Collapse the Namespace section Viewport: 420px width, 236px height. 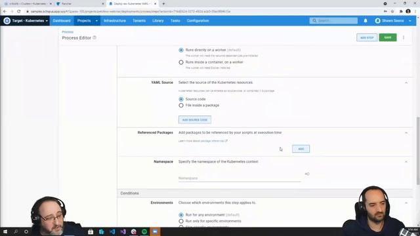[406, 162]
